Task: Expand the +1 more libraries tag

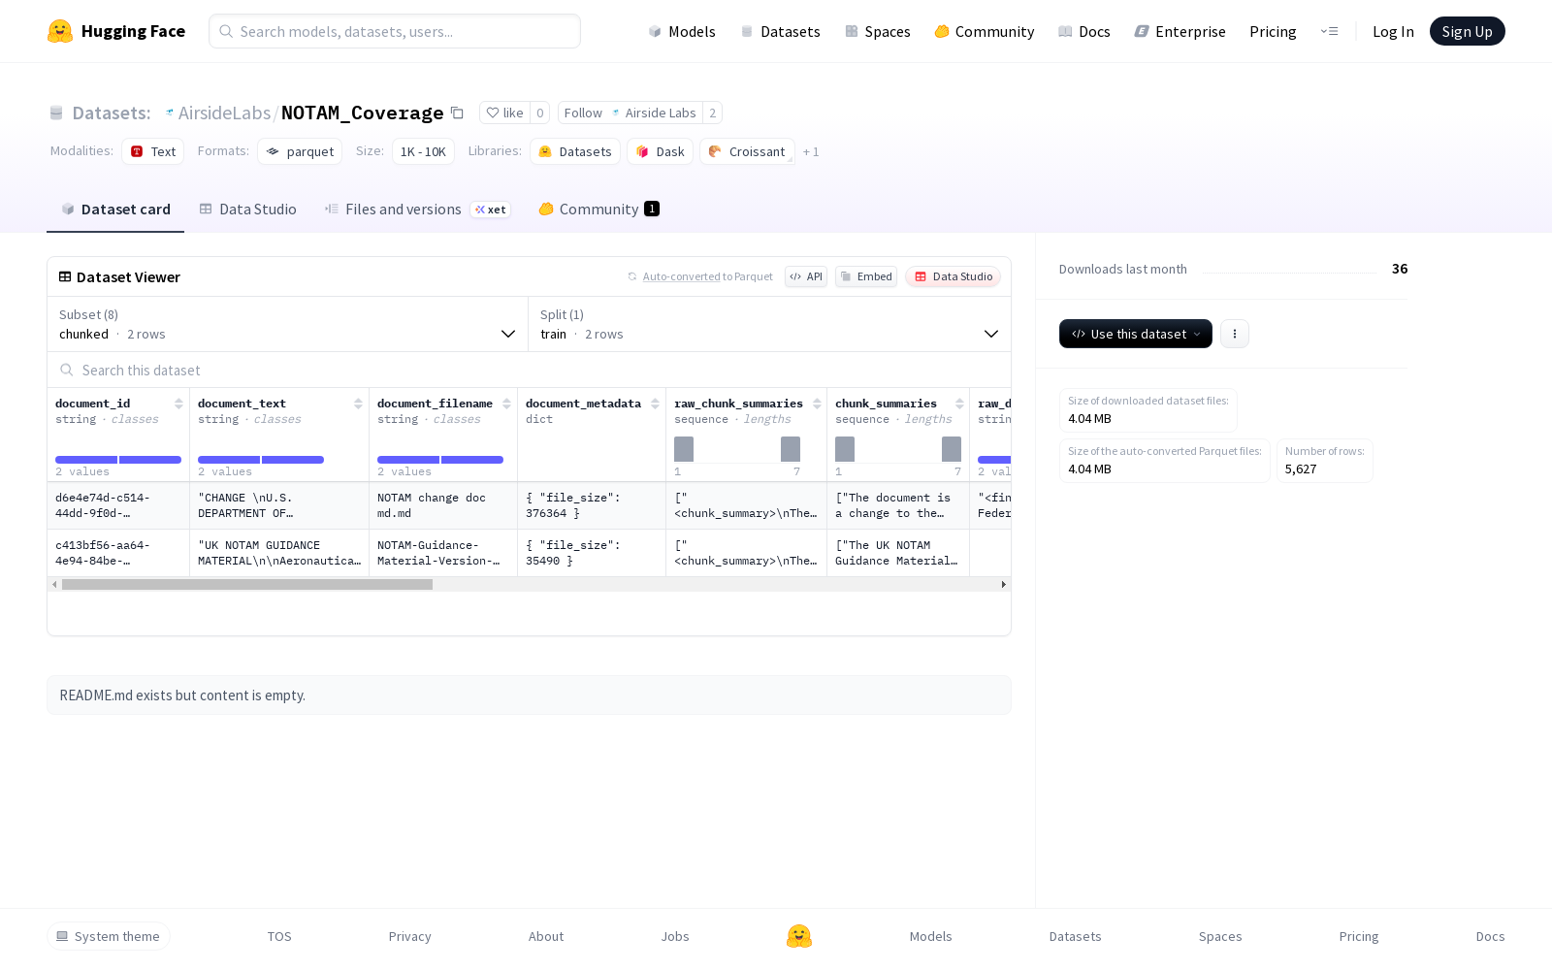Action: click(x=811, y=151)
